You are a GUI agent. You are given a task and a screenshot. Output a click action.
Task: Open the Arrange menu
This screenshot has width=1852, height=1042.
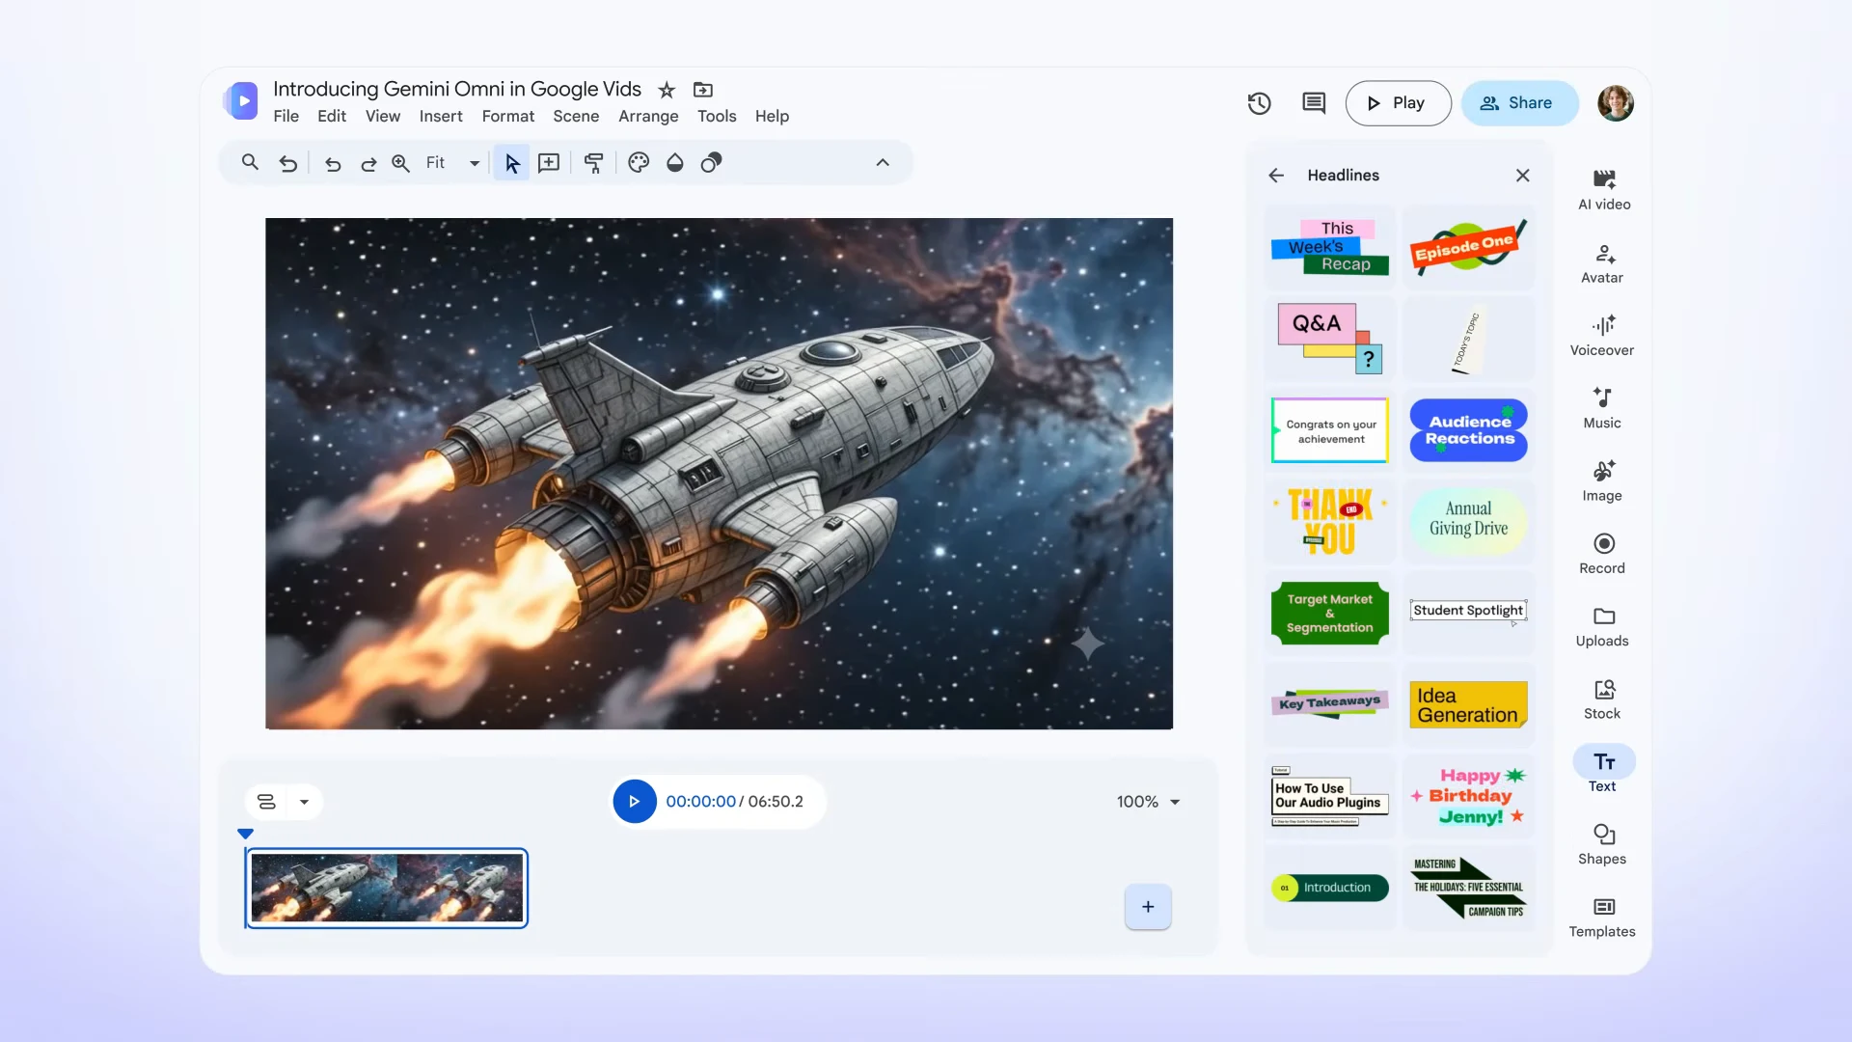pyautogui.click(x=648, y=116)
